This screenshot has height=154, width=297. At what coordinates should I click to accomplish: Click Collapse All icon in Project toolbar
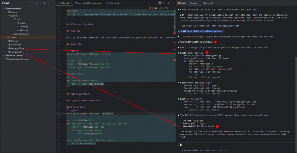coord(45,3)
